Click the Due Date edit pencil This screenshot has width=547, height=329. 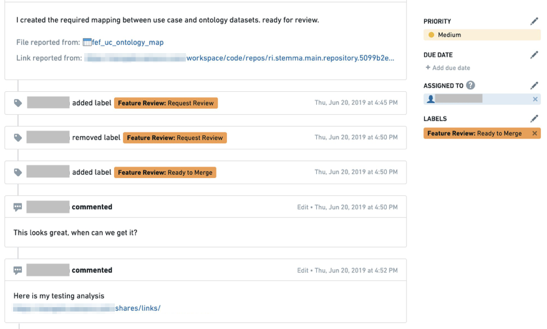pos(534,55)
